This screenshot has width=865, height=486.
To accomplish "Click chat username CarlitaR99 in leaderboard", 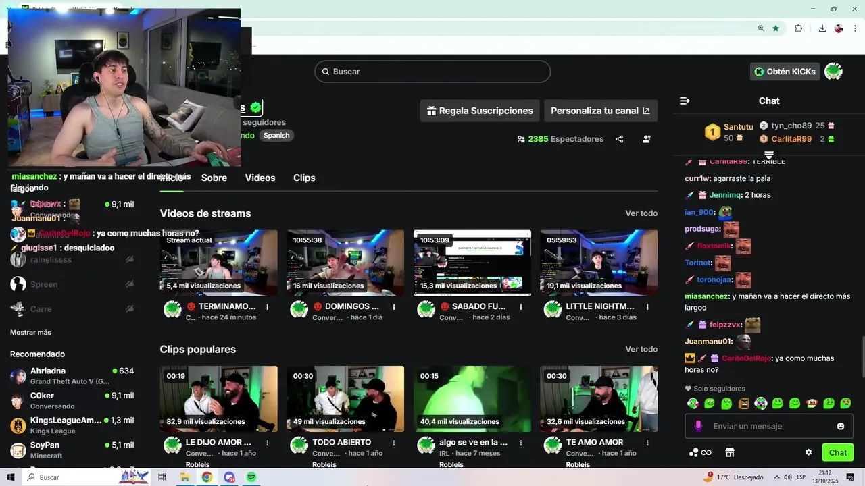I will click(791, 139).
